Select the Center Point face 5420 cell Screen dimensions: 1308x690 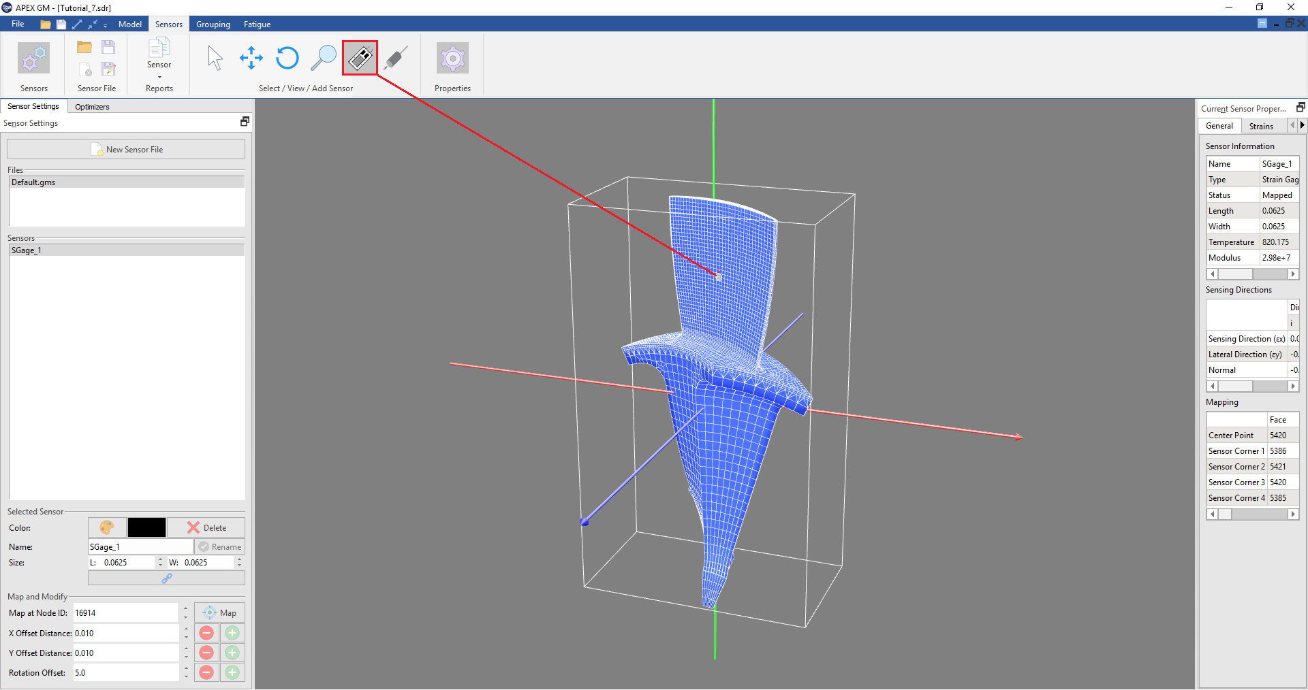(x=1283, y=436)
